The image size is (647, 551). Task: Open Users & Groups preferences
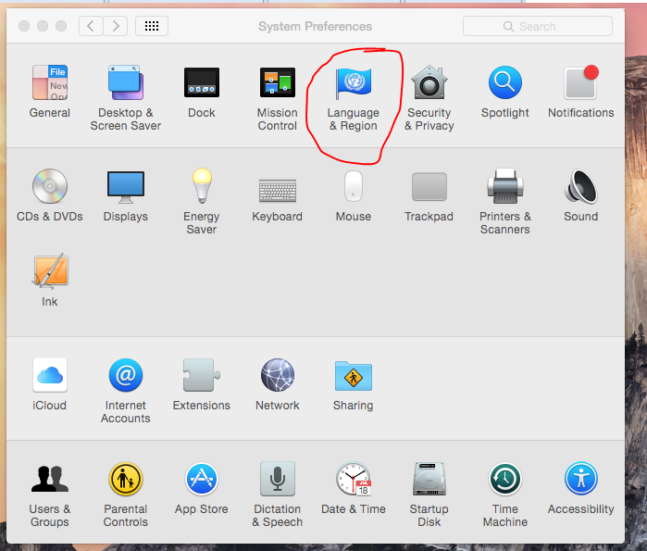[50, 479]
